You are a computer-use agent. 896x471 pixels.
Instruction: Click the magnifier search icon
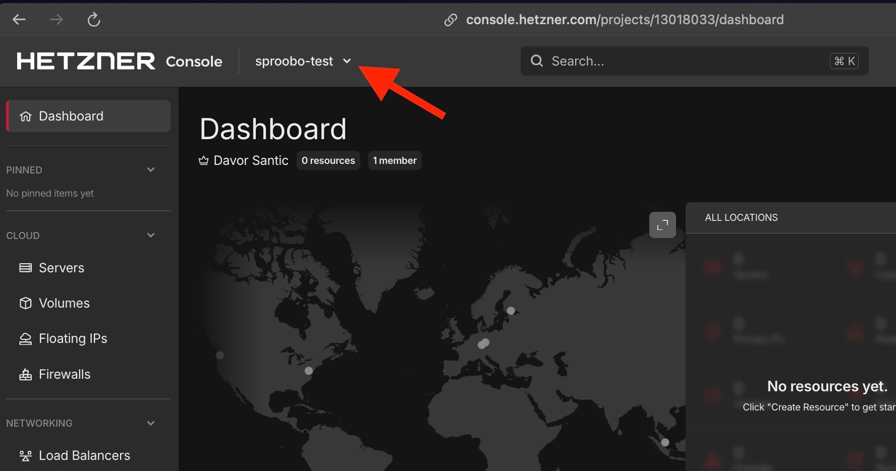tap(537, 61)
